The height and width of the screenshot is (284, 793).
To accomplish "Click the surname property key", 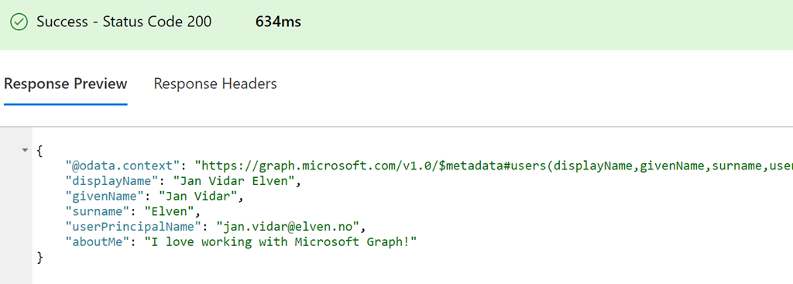I will pos(98,211).
